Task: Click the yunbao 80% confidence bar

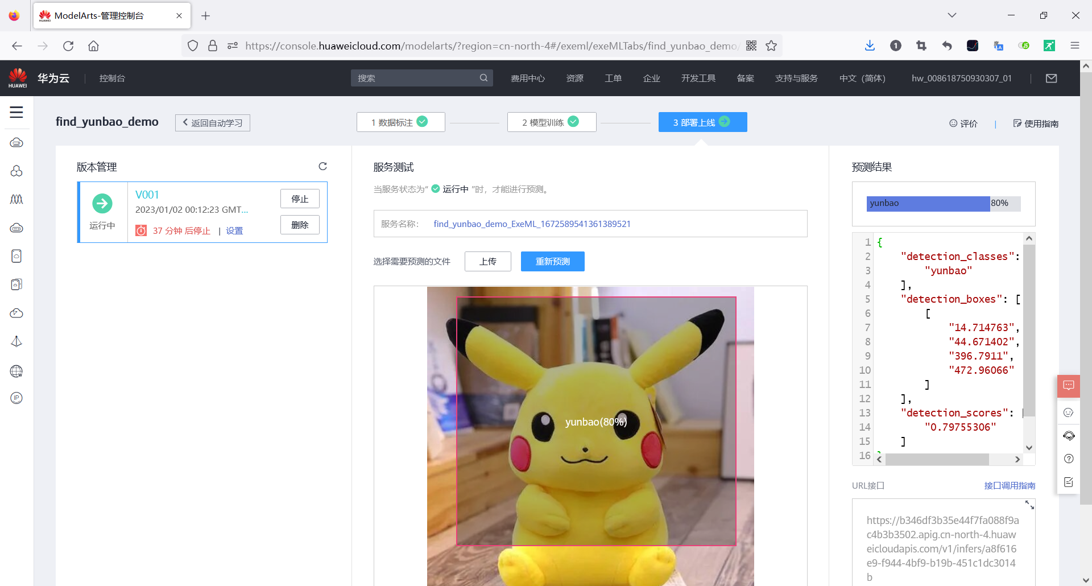Action: pyautogui.click(x=927, y=203)
